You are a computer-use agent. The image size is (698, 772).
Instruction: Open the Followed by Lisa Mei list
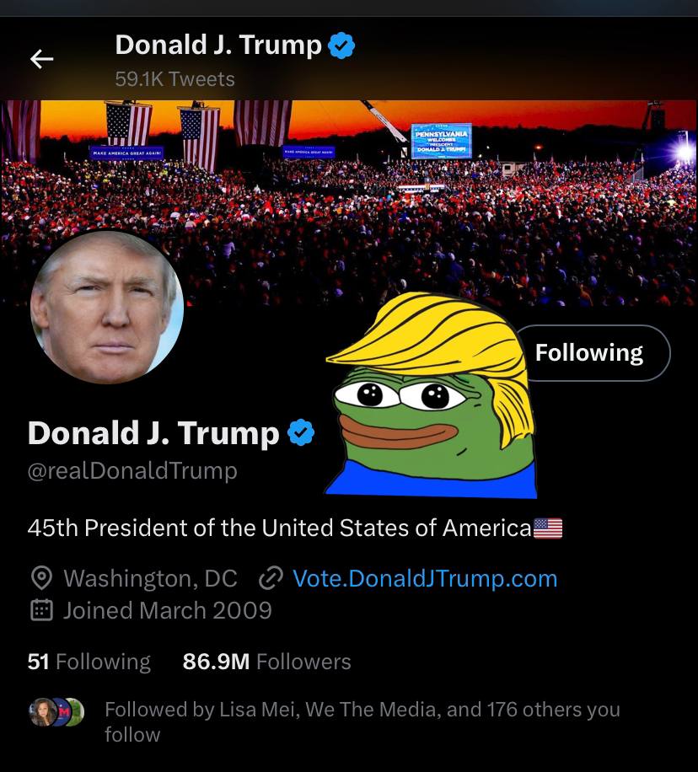pyautogui.click(x=362, y=721)
